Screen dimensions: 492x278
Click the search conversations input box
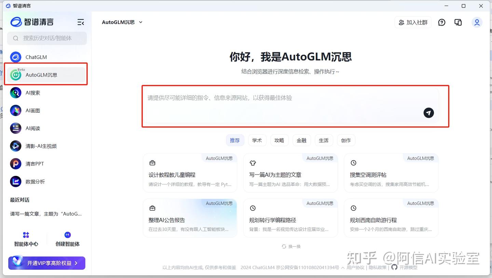tap(47, 38)
